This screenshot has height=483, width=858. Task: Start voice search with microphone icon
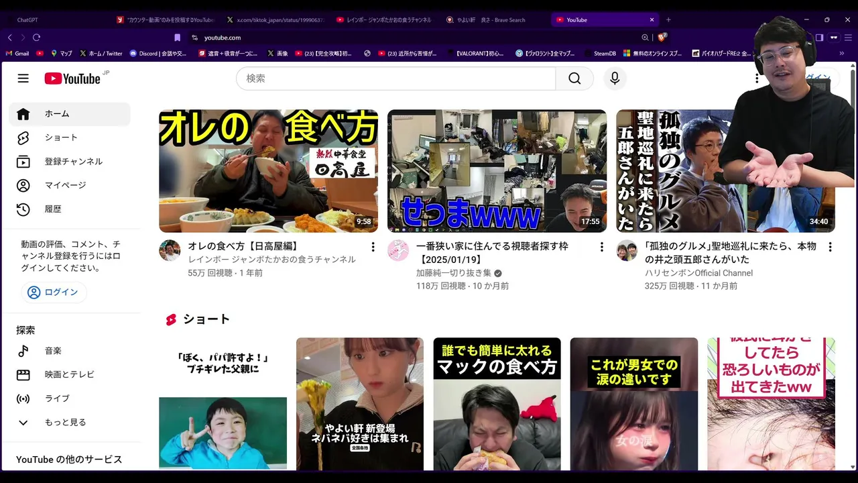pos(615,78)
